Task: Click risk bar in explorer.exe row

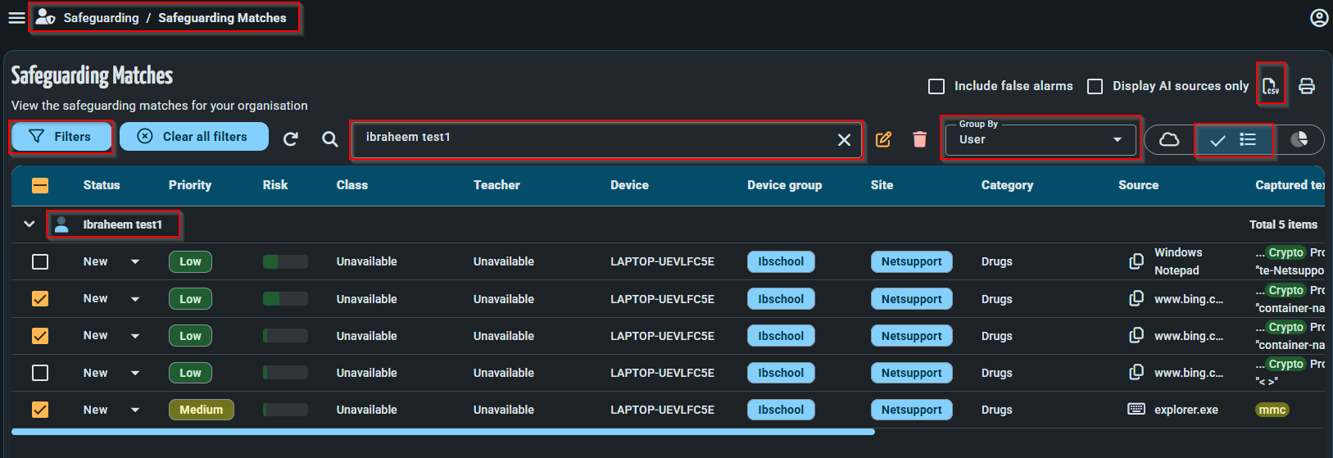Action: click(x=285, y=410)
